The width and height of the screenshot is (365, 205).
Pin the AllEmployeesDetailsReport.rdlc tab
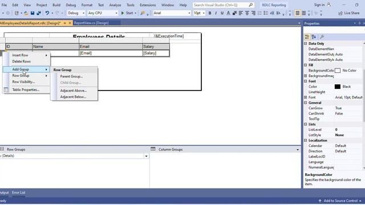click(x=65, y=23)
